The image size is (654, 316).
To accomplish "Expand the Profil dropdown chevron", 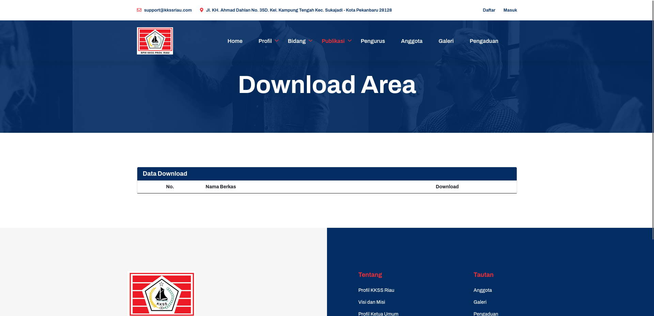I will (277, 41).
